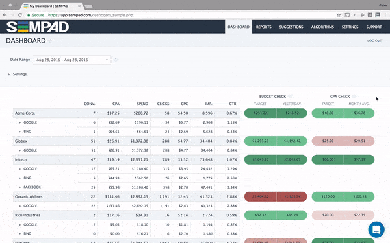
Task: Select the Oceanic Airlines row name
Action: point(29,196)
